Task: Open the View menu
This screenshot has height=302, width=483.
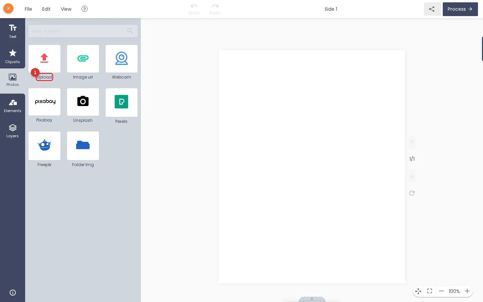Action: (x=66, y=9)
